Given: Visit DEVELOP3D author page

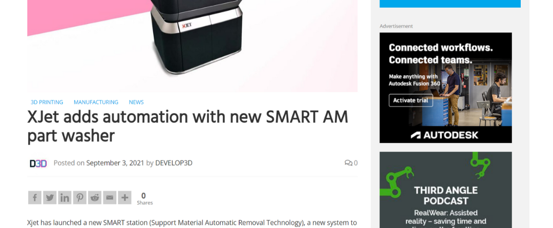Looking at the screenshot, I should tap(174, 163).
